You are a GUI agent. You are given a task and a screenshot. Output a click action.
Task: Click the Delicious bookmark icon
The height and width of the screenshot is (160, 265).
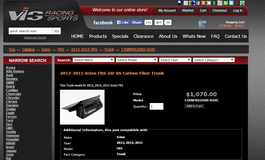point(180,3)
